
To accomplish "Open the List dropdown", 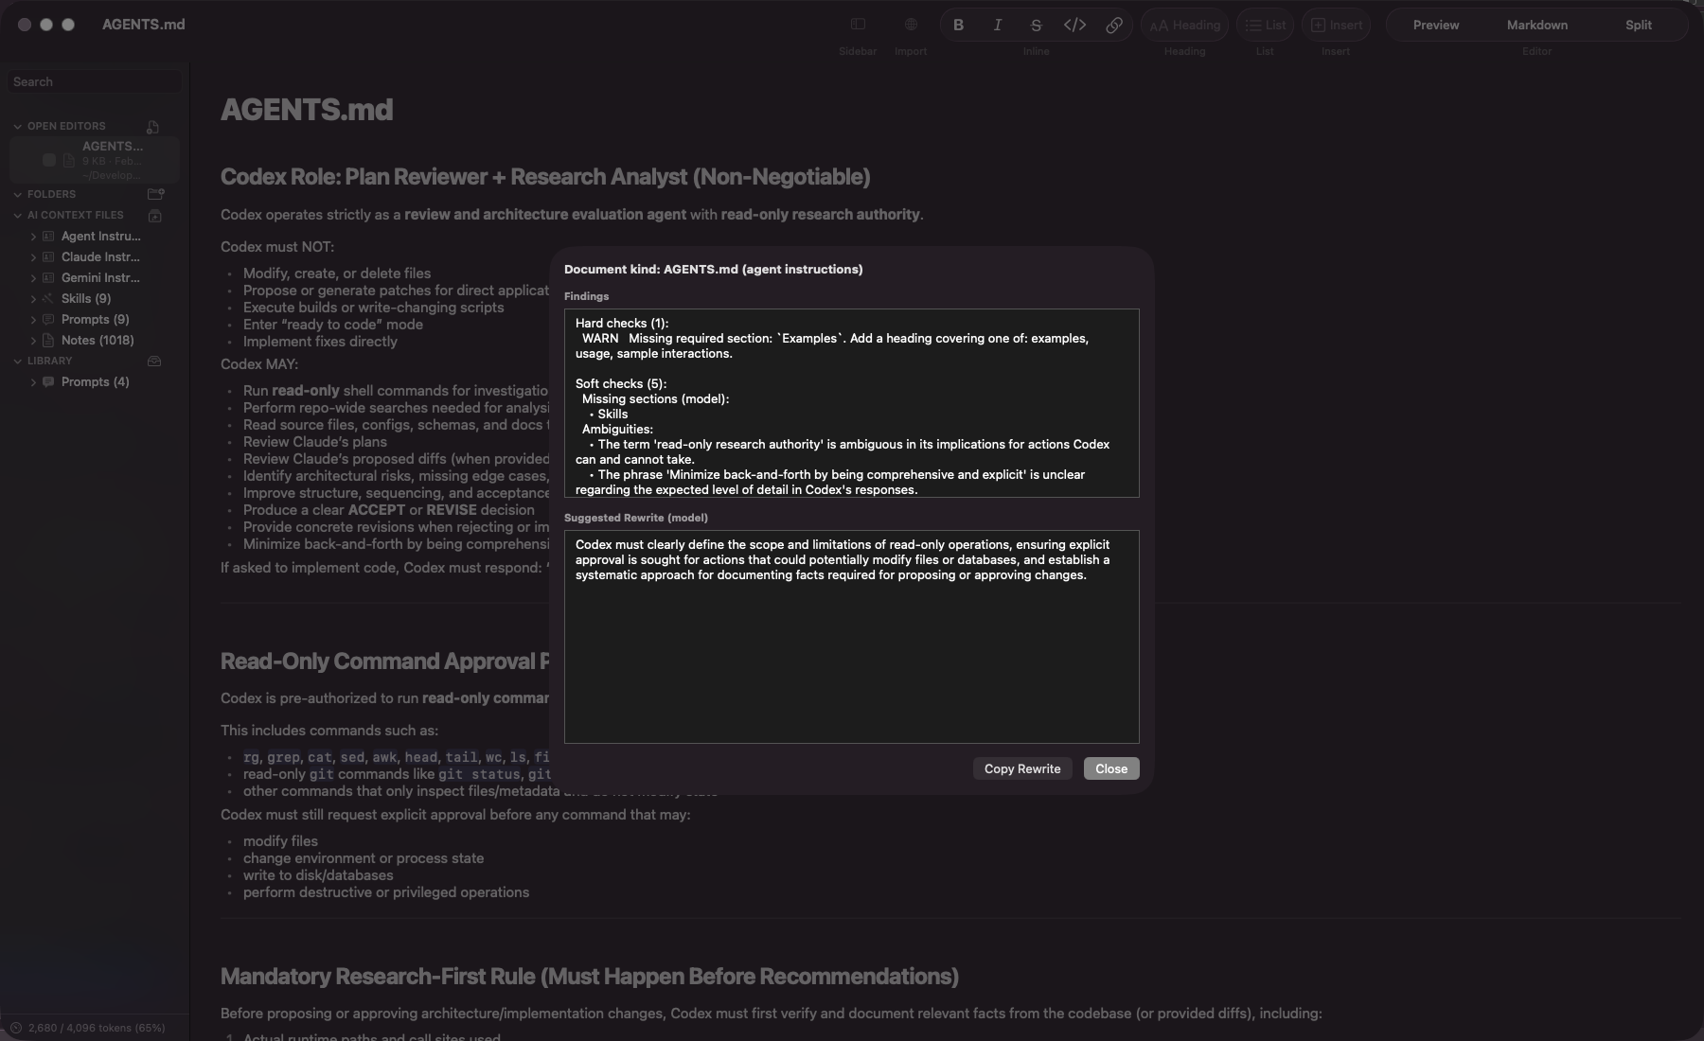I will pyautogui.click(x=1265, y=26).
